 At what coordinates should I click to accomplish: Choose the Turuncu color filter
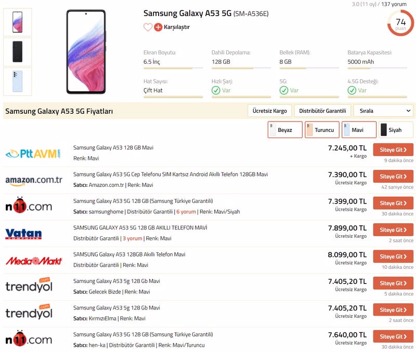point(322,130)
